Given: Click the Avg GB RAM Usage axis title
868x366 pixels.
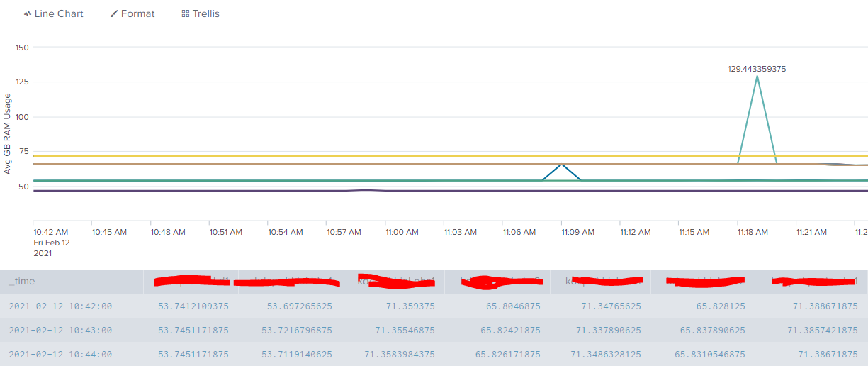Looking at the screenshot, I should [8, 134].
